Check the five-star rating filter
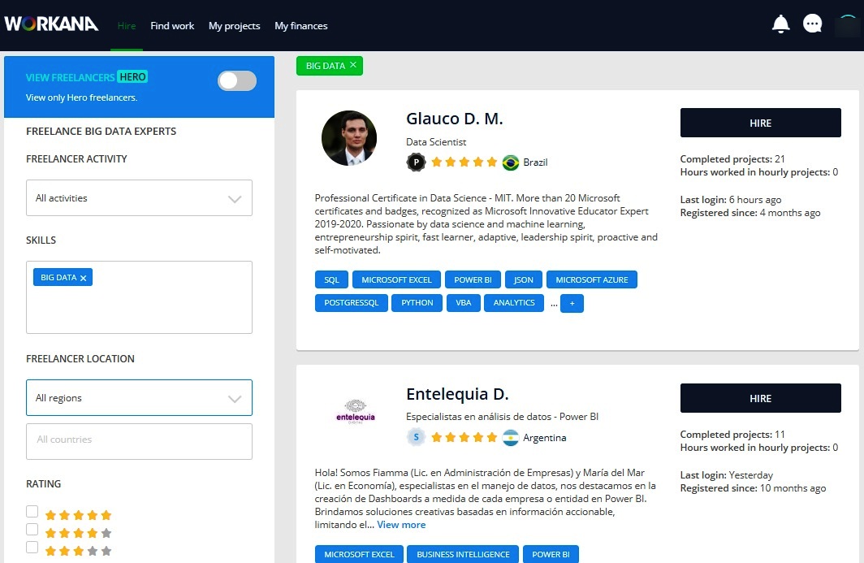 [32, 512]
